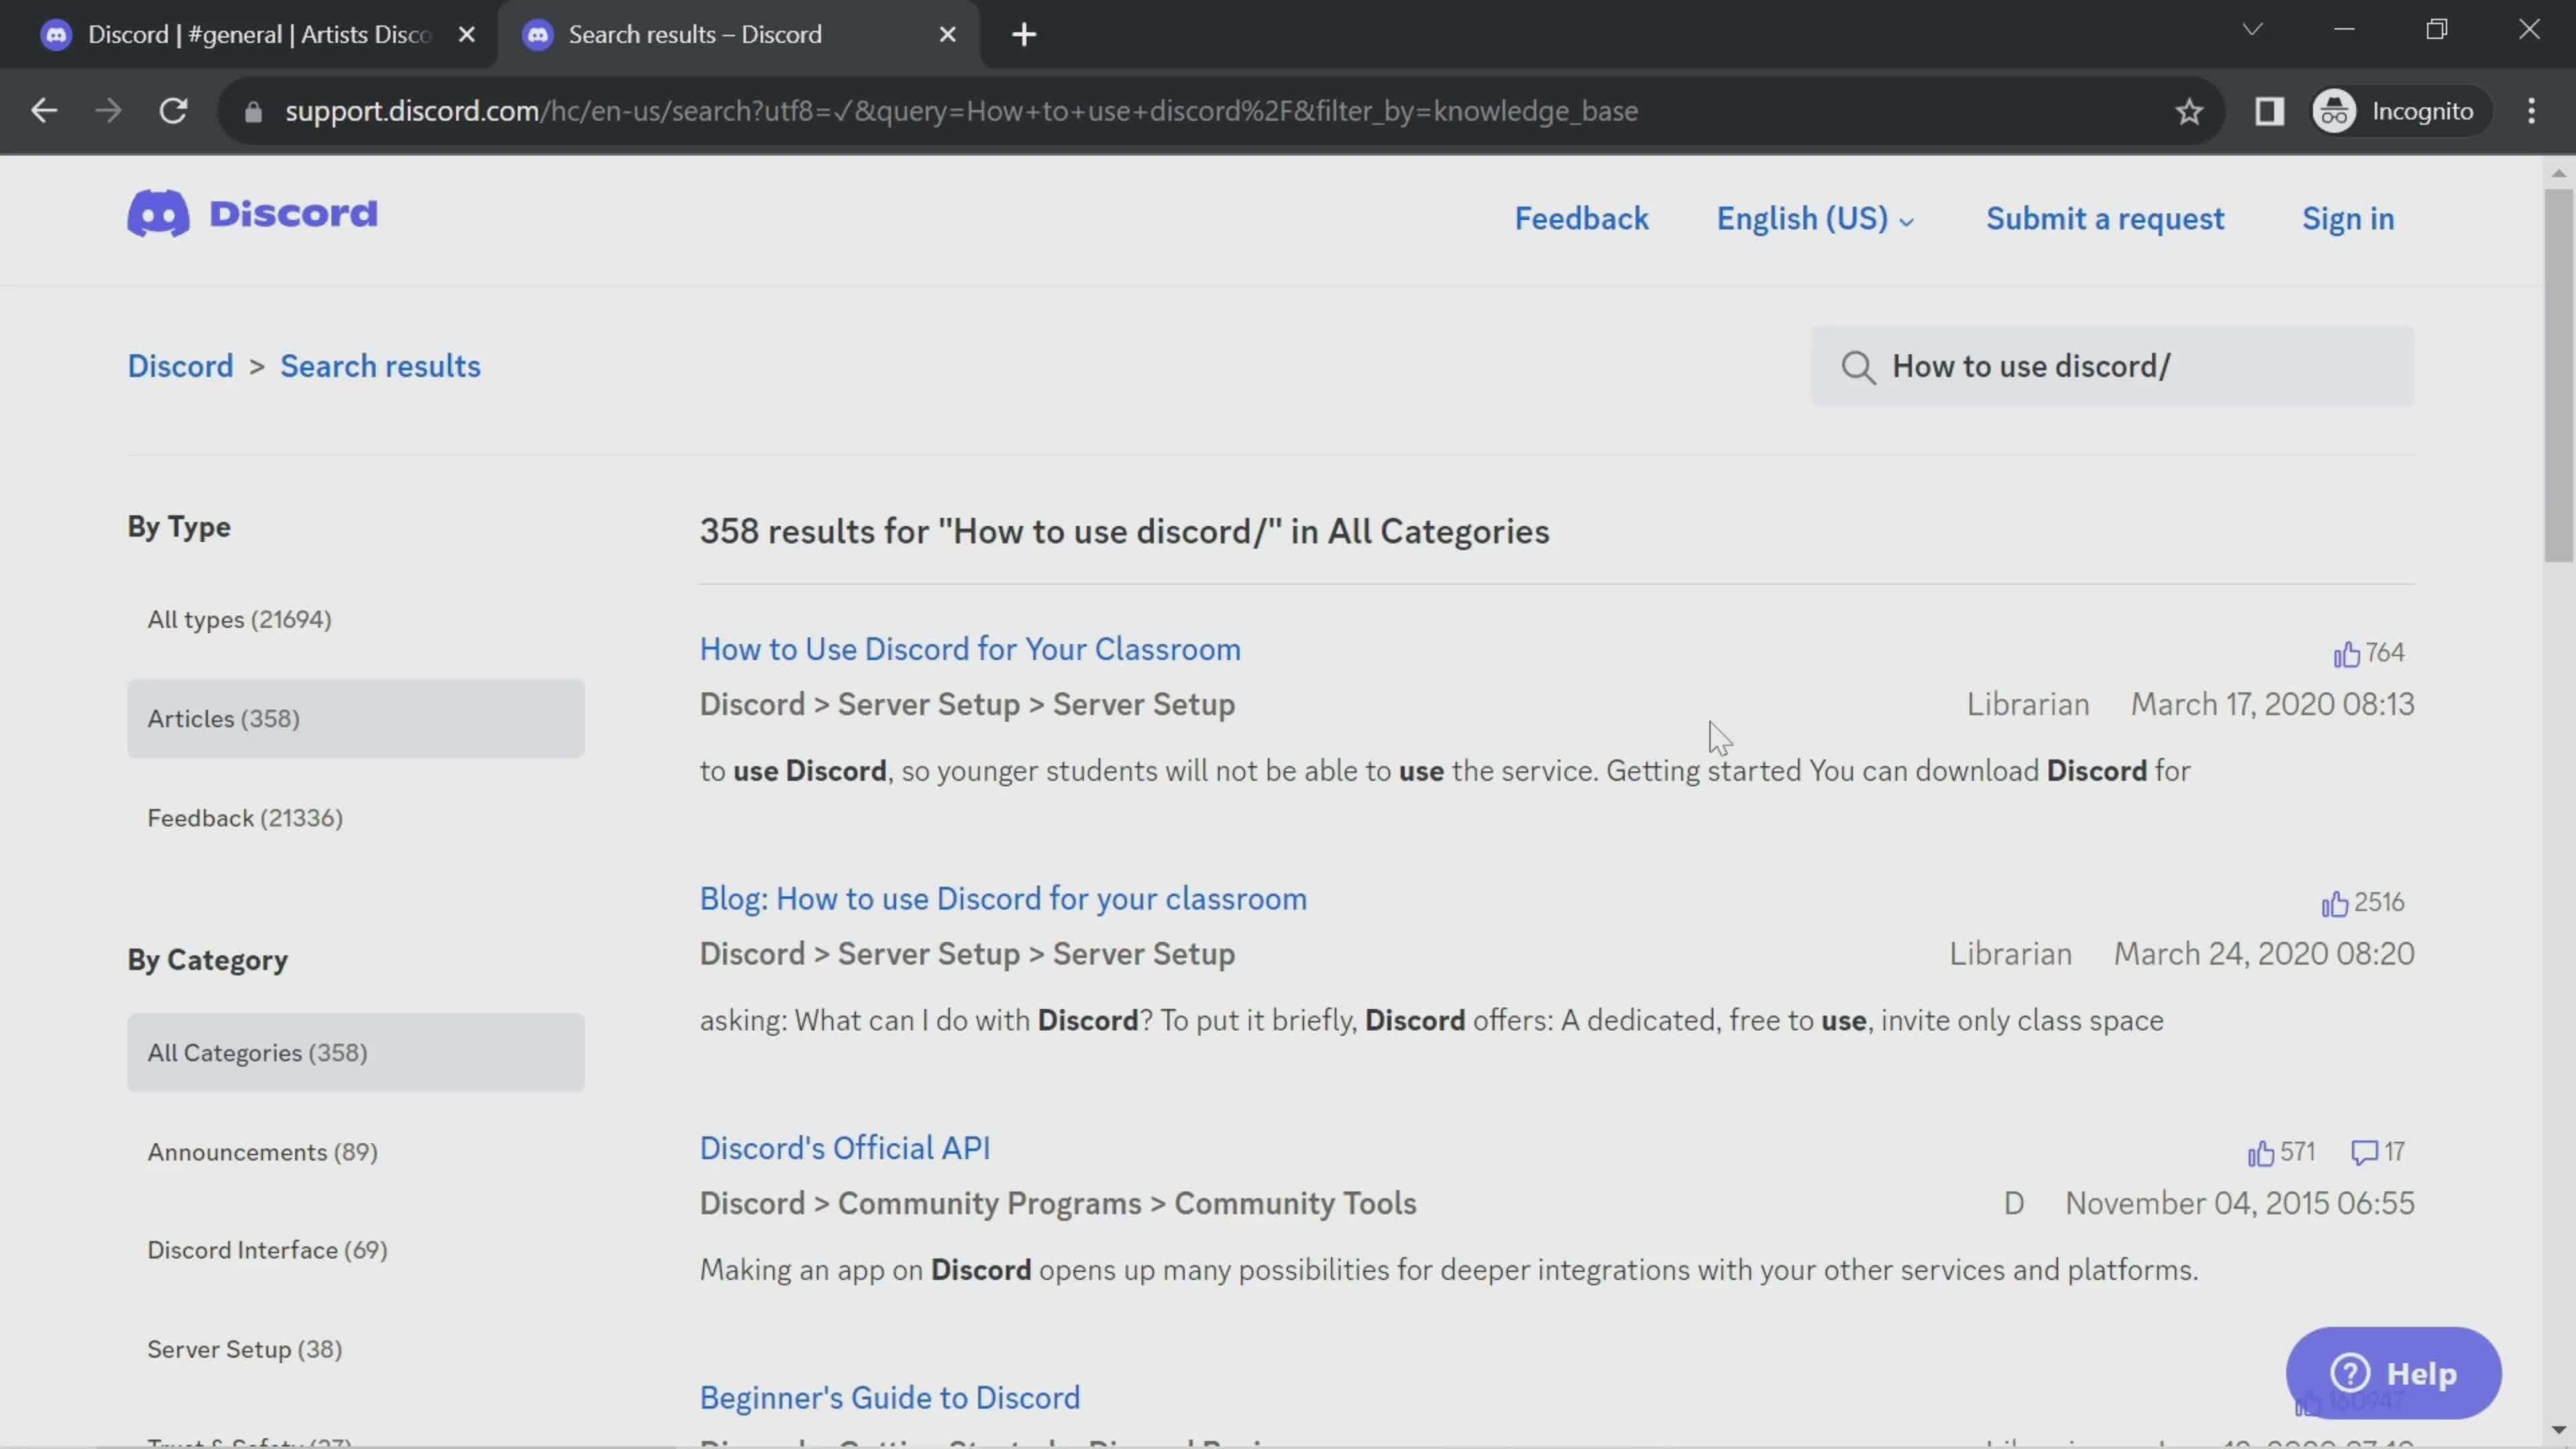2576x1449 pixels.
Task: Open Discord's Official API article
Action: click(x=845, y=1148)
